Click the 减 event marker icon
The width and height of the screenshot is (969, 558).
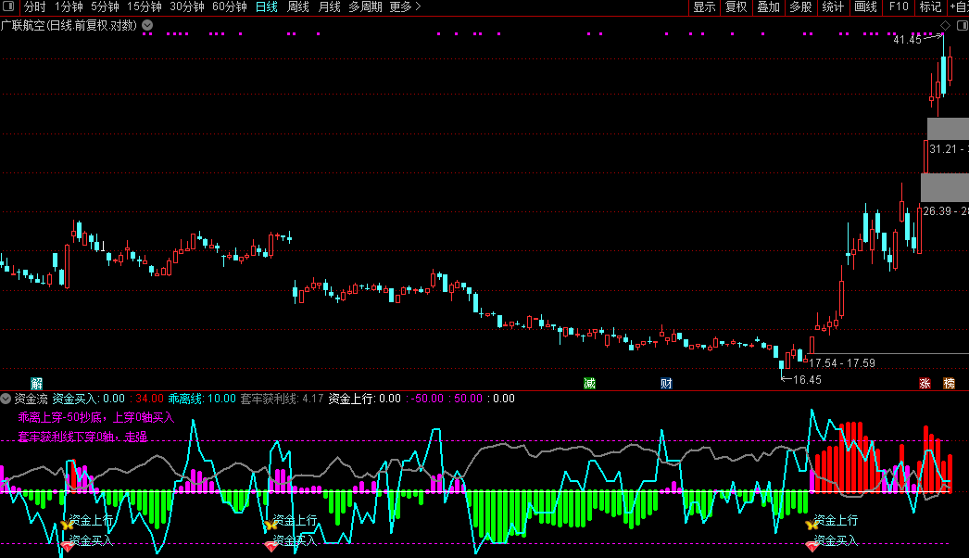coord(589,384)
